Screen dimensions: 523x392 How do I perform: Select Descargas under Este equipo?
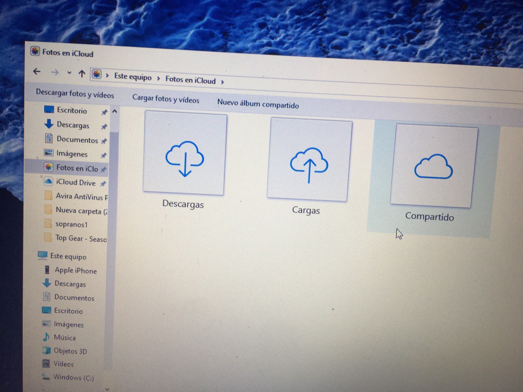(70, 284)
